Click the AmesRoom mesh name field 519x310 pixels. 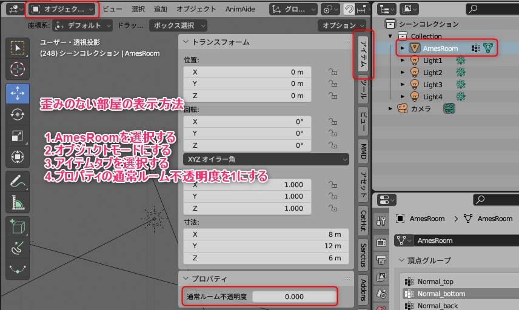point(466,240)
